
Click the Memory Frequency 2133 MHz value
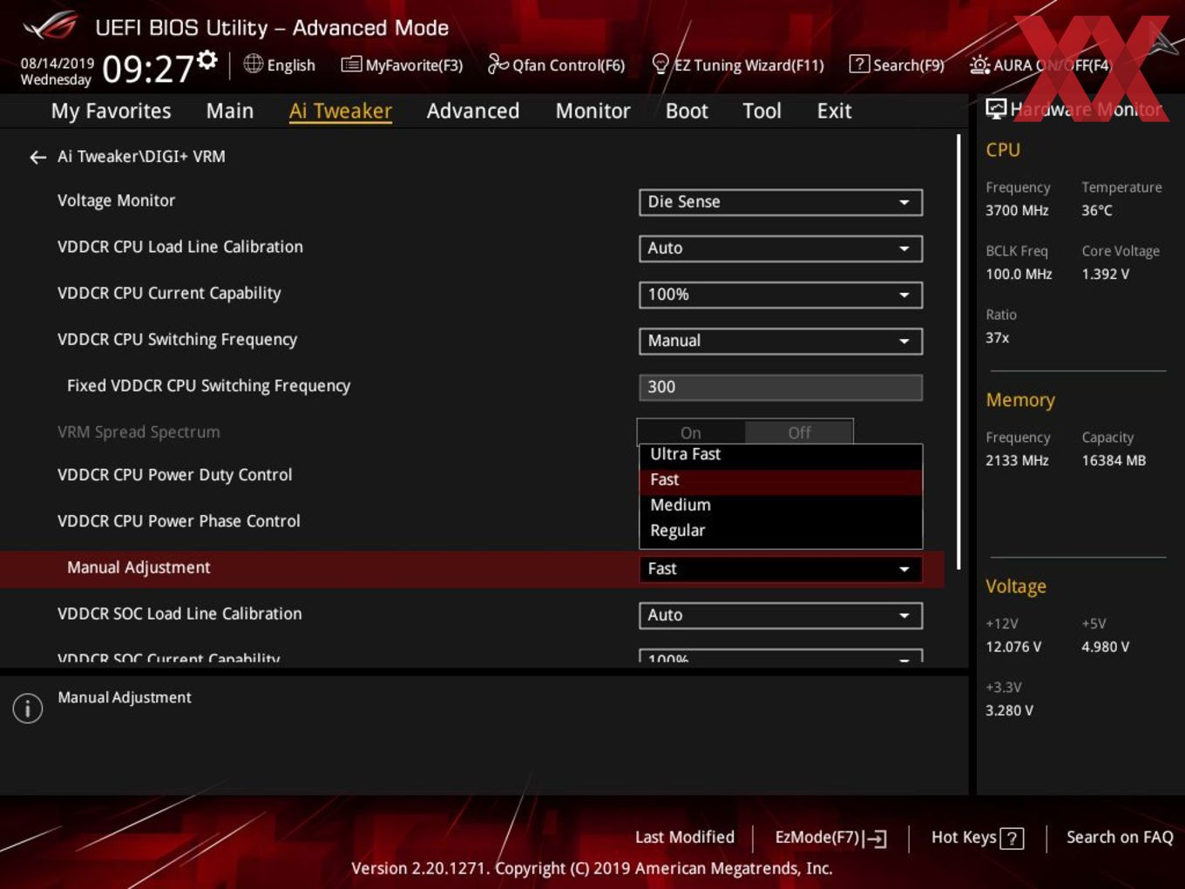1017,460
